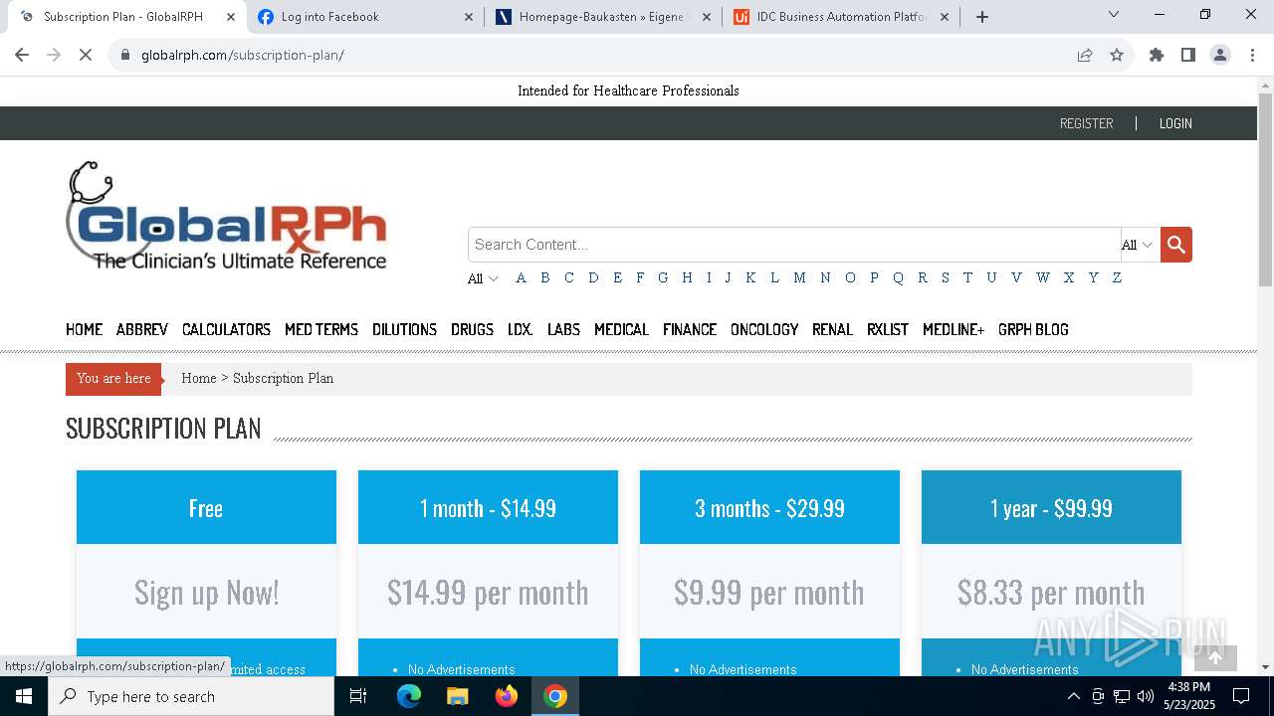Click the HOME navigation item
This screenshot has height=716, width=1274.
[84, 329]
